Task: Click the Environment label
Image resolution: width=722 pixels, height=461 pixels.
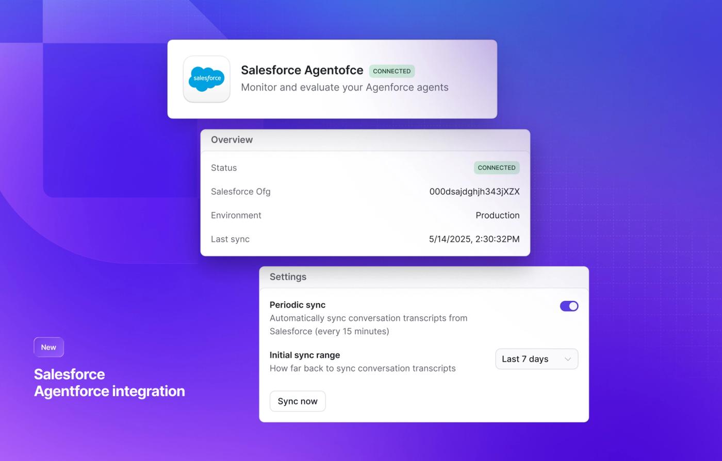Action: click(236, 215)
